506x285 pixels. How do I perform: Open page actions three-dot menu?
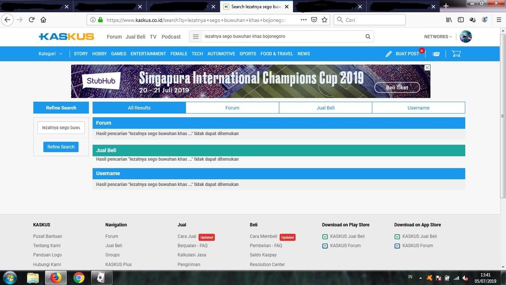click(304, 20)
